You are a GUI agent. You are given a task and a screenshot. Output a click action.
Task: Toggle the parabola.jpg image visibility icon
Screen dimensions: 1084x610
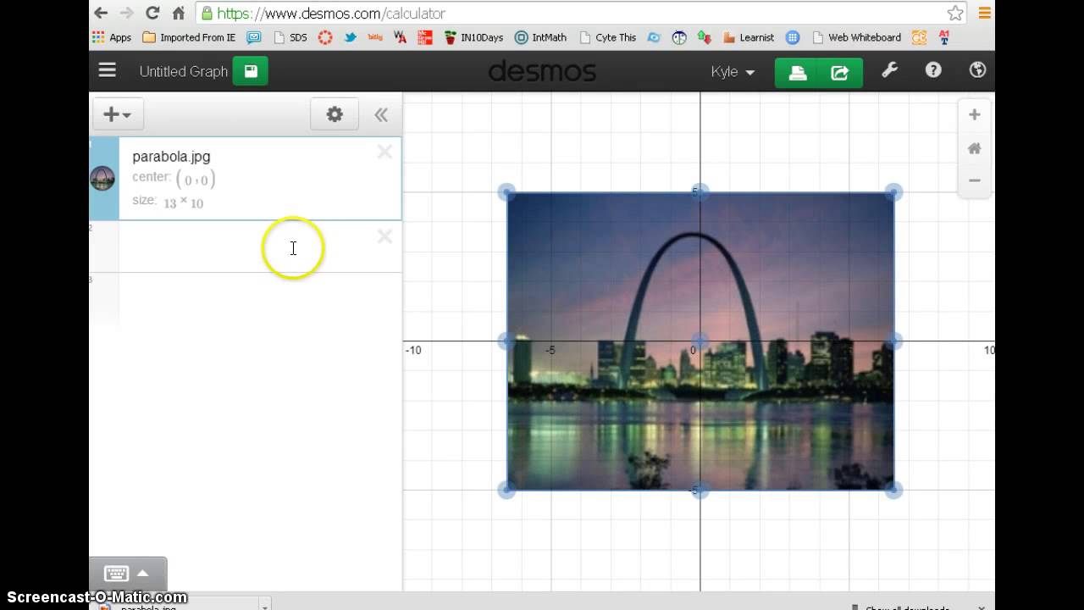click(x=102, y=178)
